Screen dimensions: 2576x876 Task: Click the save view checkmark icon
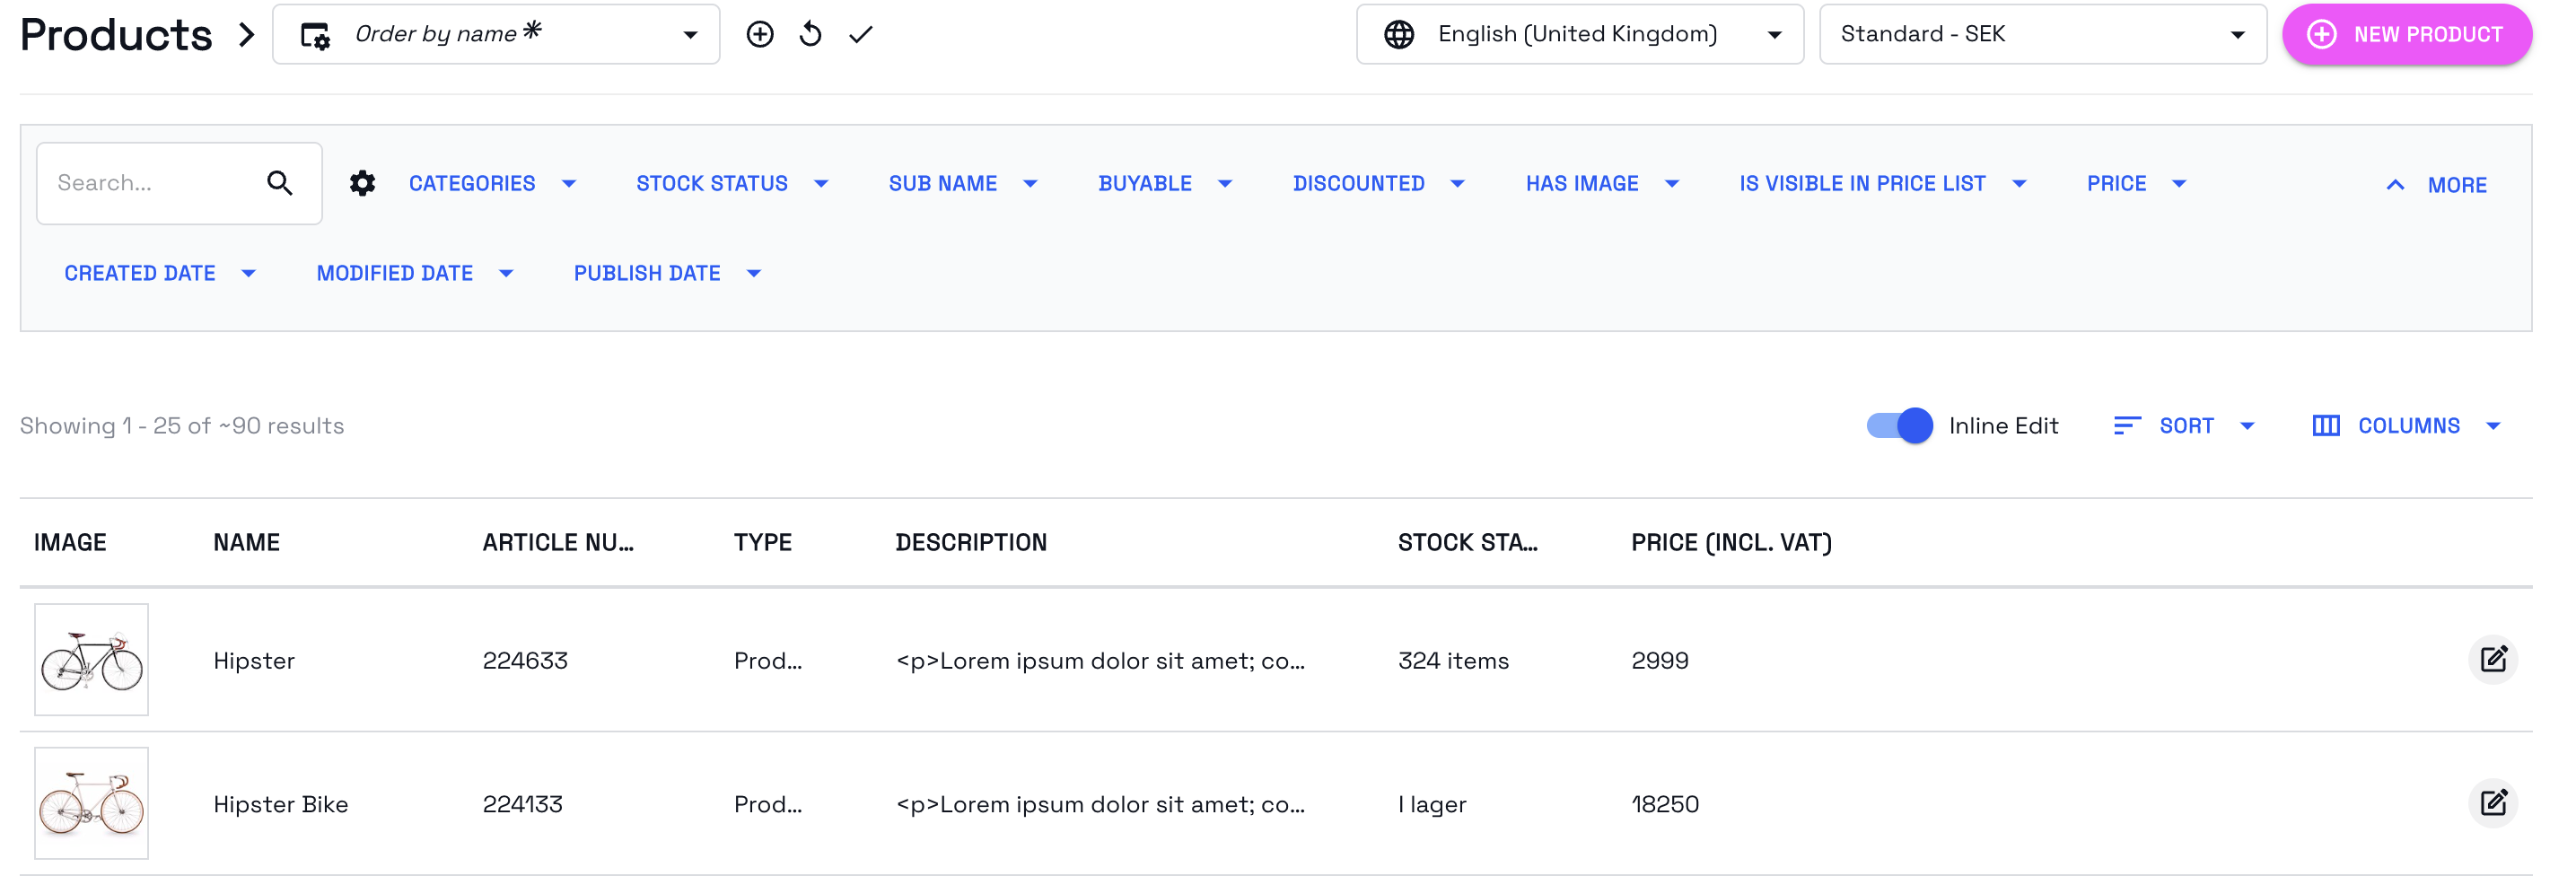tap(861, 35)
